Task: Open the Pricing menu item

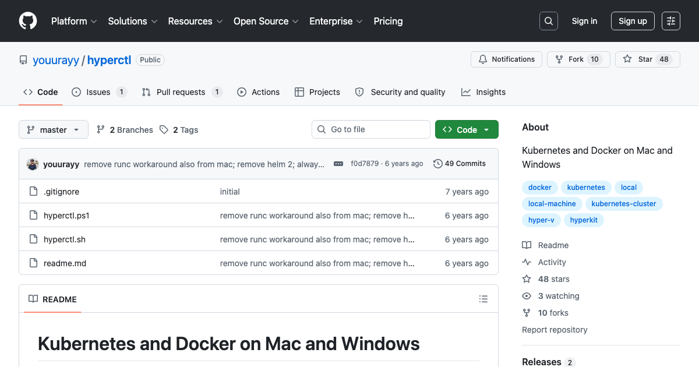Action: point(388,21)
